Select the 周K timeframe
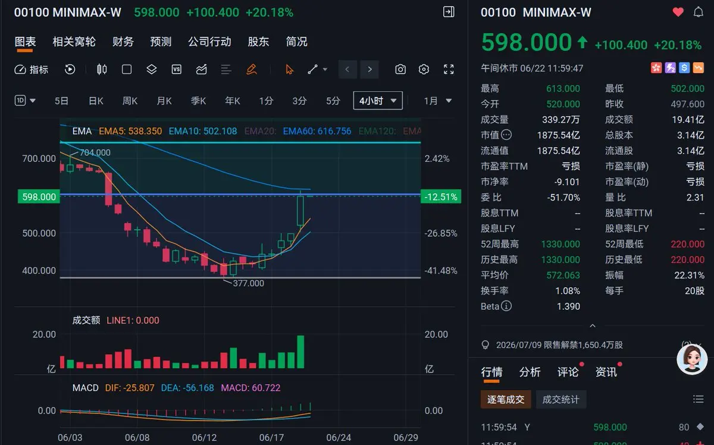 pyautogui.click(x=130, y=101)
